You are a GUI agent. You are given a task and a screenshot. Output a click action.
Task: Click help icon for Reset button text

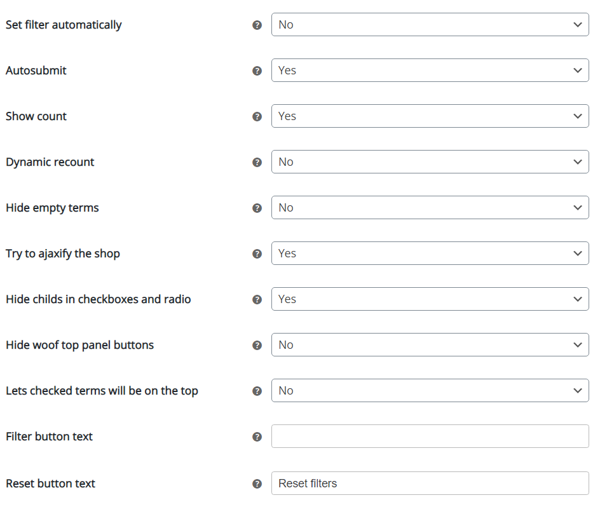tap(257, 484)
